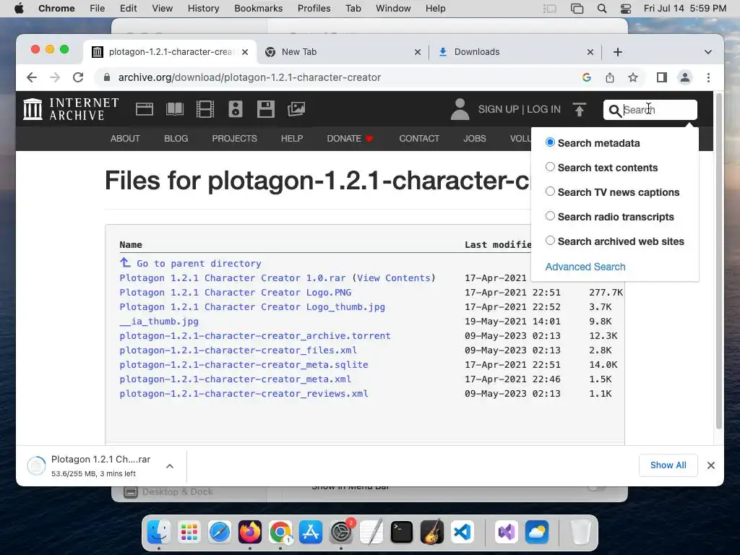Share this page via share icon
Viewport: 740px width, 555px height.
tap(610, 77)
